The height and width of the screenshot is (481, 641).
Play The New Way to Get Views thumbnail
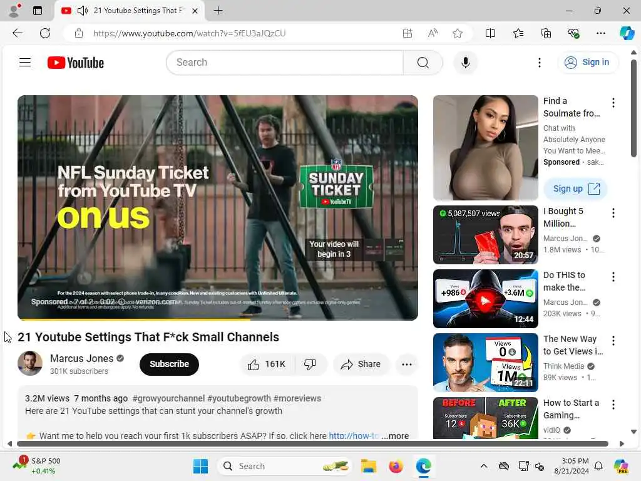click(486, 363)
